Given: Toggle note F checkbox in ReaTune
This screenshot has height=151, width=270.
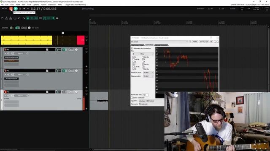Looking at the screenshot, I should click(x=143, y=62).
